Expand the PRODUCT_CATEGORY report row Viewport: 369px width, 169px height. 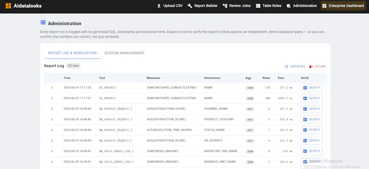point(52,119)
